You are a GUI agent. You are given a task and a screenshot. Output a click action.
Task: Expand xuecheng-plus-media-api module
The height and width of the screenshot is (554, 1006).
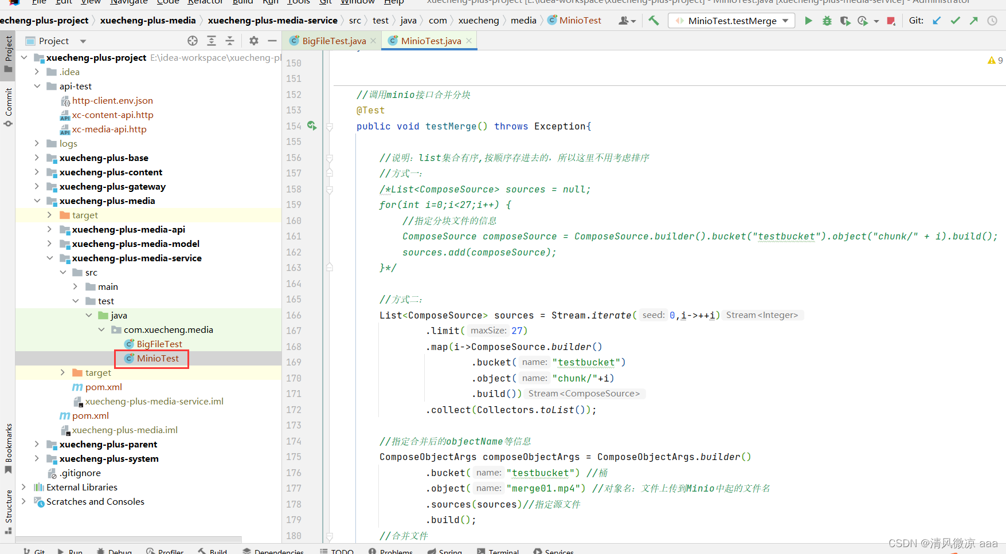(x=49, y=229)
